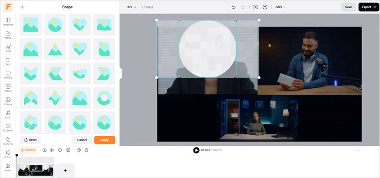Click the circular masked image on canvas
The height and width of the screenshot is (178, 380).
pos(207,49)
